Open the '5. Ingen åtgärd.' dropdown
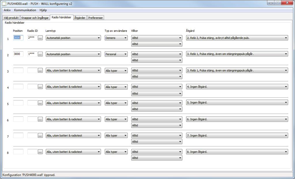The width and height of the screenshot is (295, 179). coord(237,103)
